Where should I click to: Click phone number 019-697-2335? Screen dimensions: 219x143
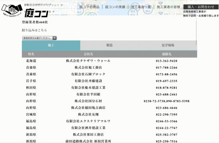(167, 81)
